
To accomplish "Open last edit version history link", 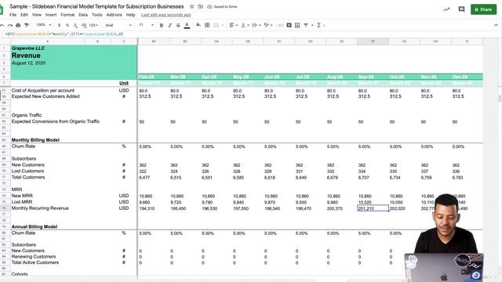I will click(166, 15).
